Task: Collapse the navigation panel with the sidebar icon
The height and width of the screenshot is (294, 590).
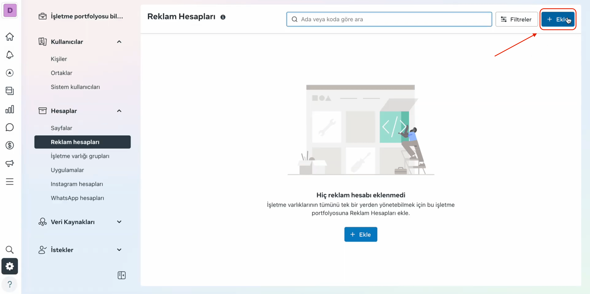Action: click(x=121, y=275)
